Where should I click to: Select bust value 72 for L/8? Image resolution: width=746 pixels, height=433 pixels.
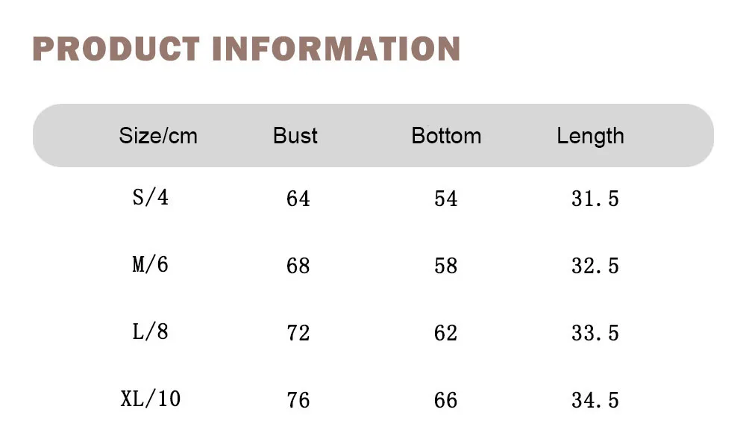(x=298, y=333)
